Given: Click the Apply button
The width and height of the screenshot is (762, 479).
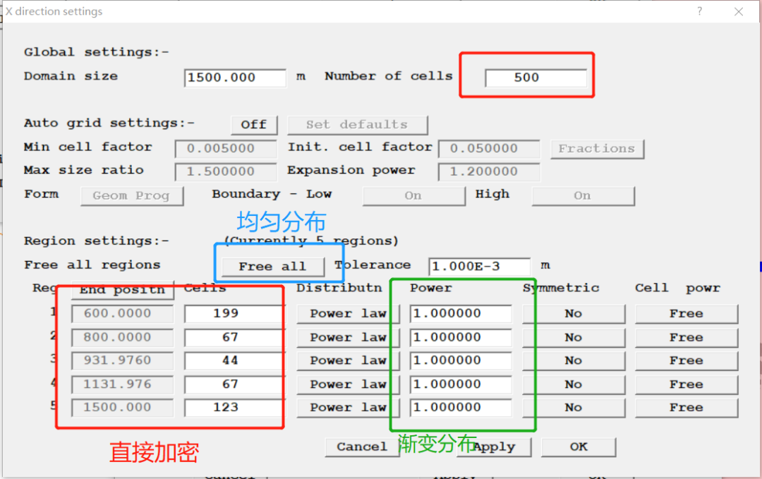Looking at the screenshot, I should 494,447.
